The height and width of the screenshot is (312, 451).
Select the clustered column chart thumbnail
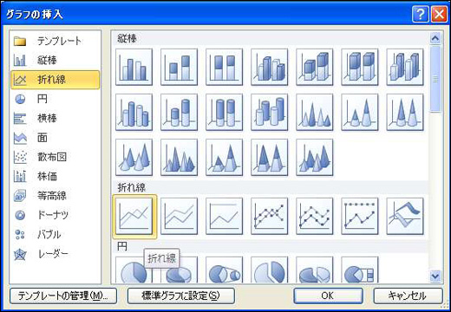coord(134,67)
